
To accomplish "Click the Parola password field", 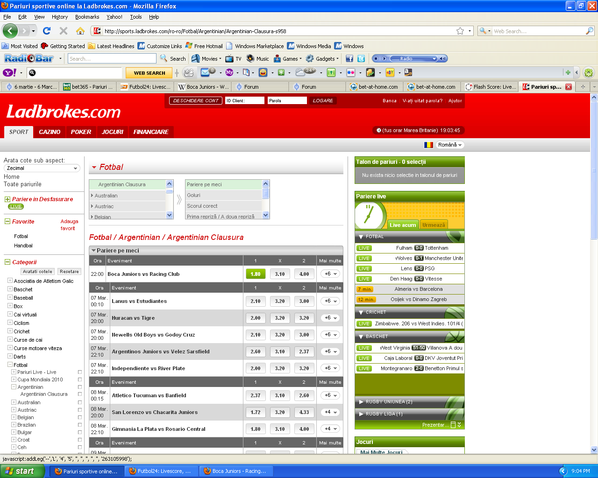I will point(287,100).
